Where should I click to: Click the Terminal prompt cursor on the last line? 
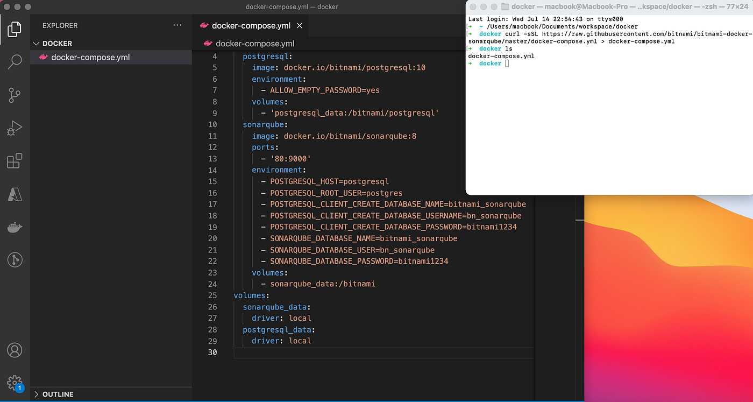tap(507, 64)
